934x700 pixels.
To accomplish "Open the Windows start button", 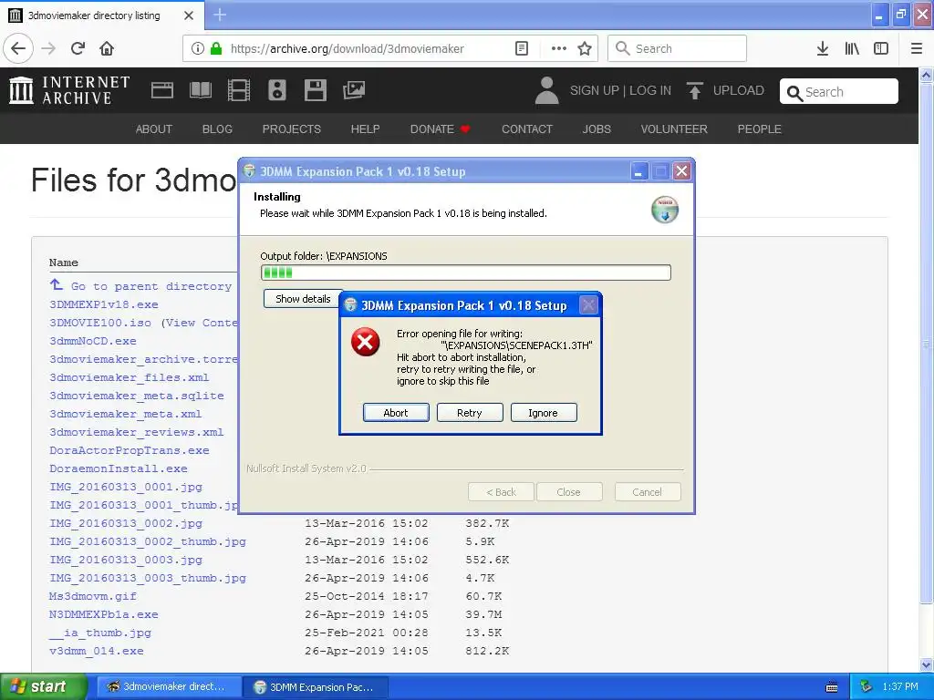I will pyautogui.click(x=44, y=687).
